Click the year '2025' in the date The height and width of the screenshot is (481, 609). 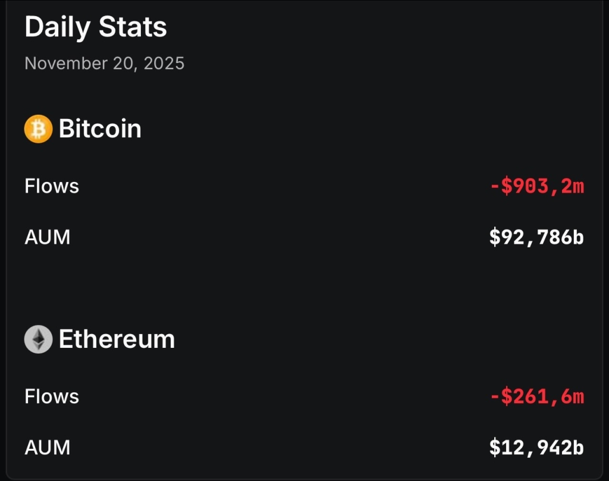[163, 63]
